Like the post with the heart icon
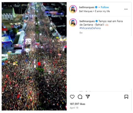The image size is (133, 113). 72,97
